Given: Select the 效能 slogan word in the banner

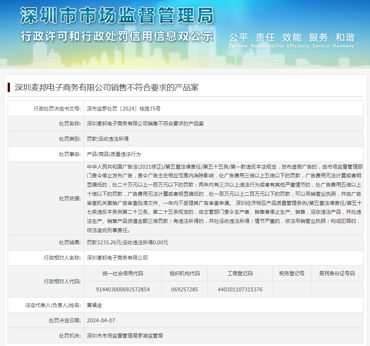Looking at the screenshot, I should click(292, 37).
